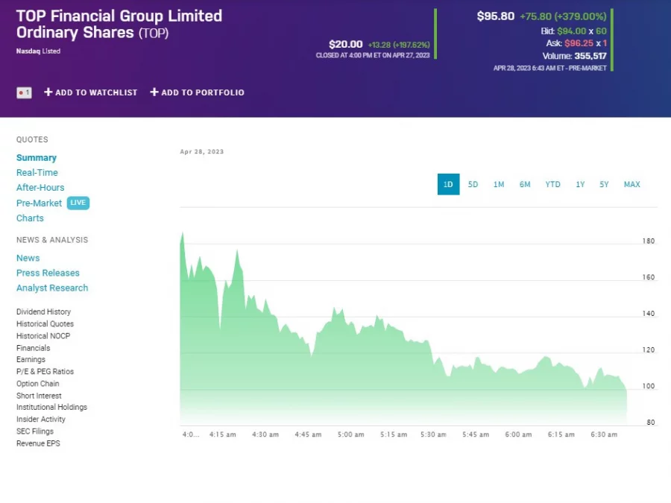
Task: Open the Real-Time quotes link
Action: [x=37, y=173]
